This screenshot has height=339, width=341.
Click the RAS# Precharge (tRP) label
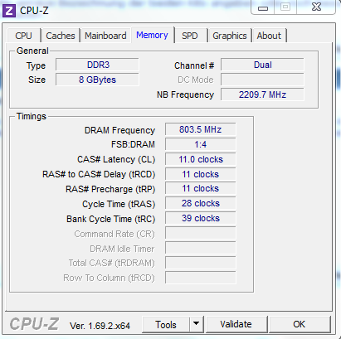coord(110,189)
